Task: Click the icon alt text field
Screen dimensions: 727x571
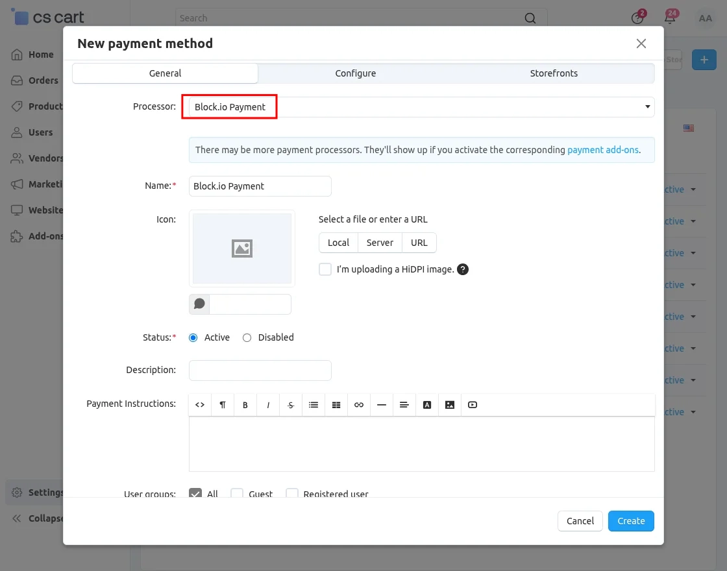Action: [x=251, y=304]
